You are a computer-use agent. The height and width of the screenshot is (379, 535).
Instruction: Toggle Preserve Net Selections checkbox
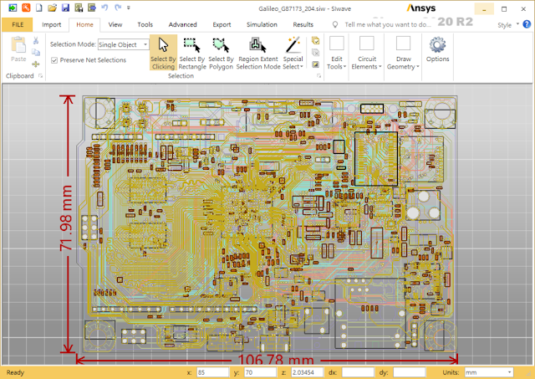(54, 60)
